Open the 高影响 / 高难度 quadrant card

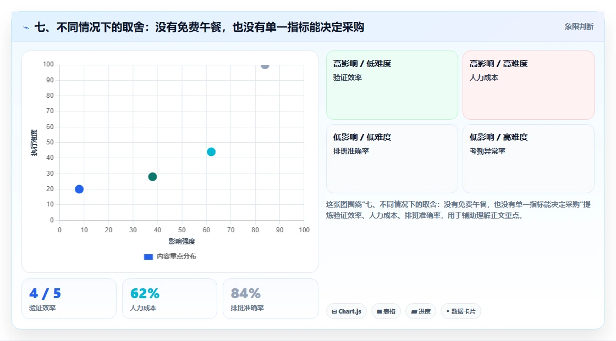click(528, 85)
